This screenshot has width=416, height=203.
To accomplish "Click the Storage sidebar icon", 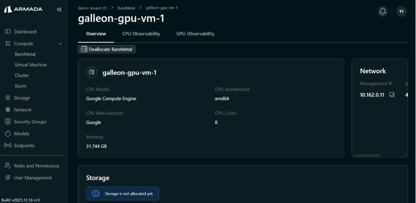I will [8, 98].
